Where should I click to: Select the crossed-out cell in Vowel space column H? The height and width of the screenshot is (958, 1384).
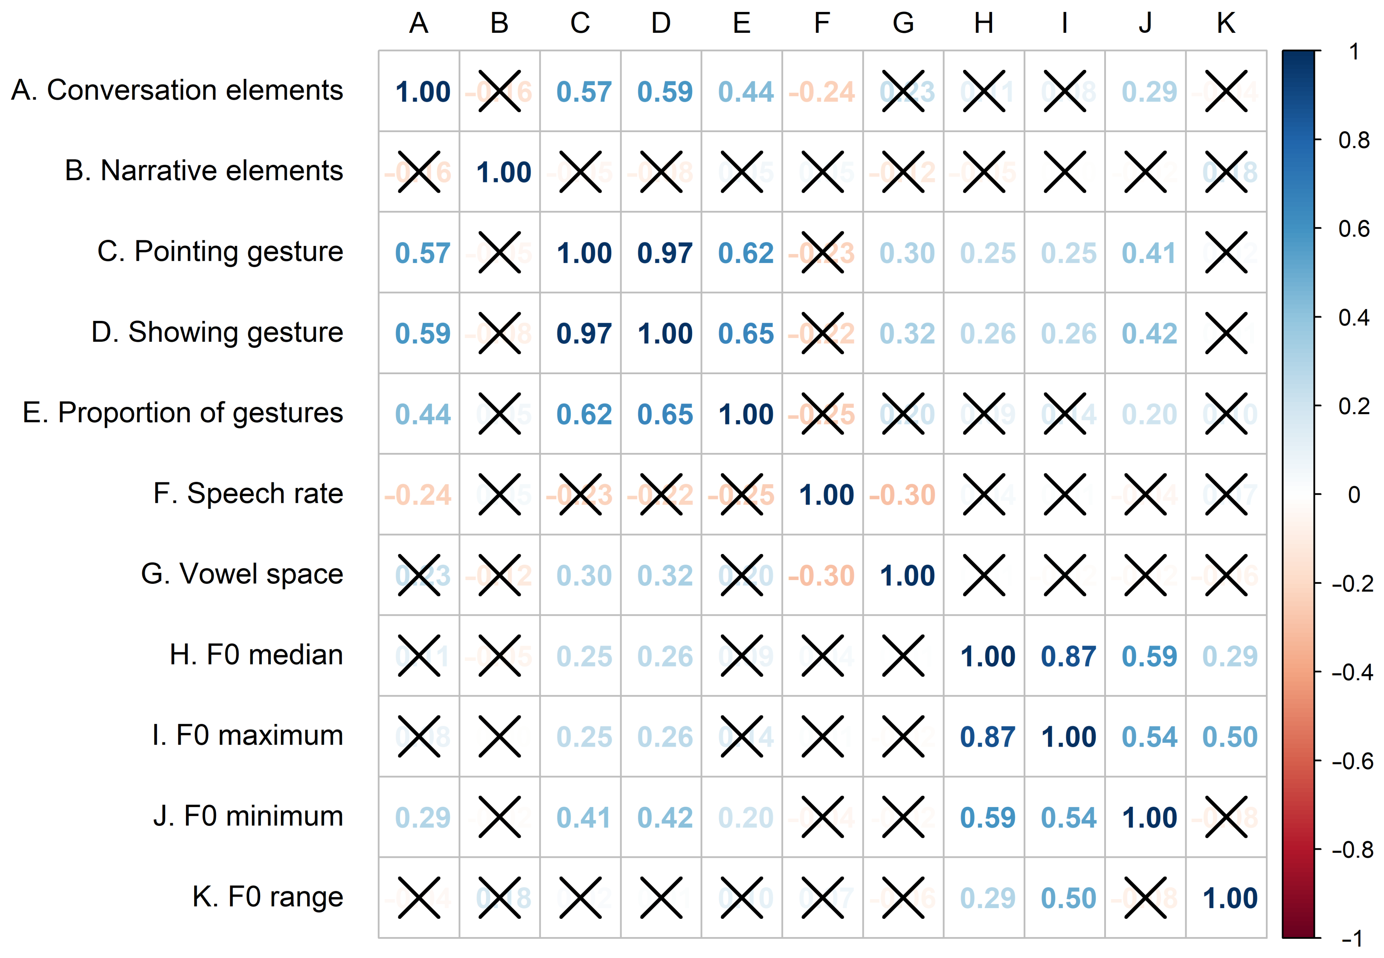(984, 575)
